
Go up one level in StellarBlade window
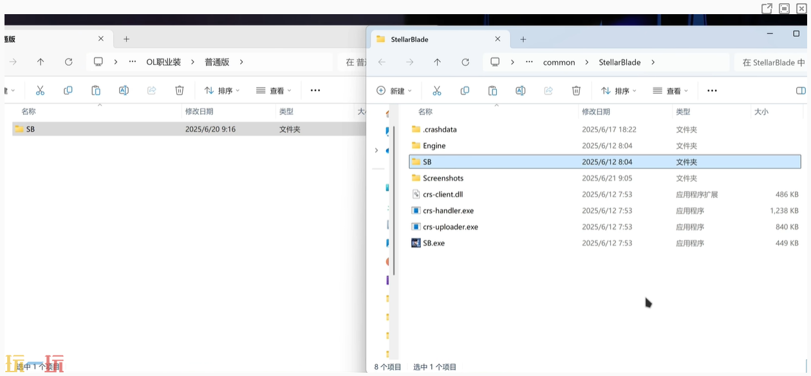pyautogui.click(x=437, y=62)
